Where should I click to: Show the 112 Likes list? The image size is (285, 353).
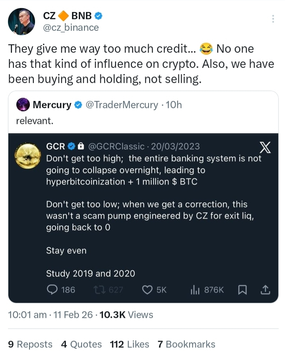pos(129,344)
